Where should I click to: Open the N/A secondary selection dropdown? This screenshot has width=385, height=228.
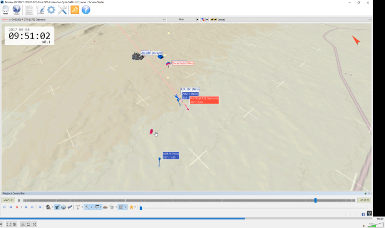click(183, 19)
